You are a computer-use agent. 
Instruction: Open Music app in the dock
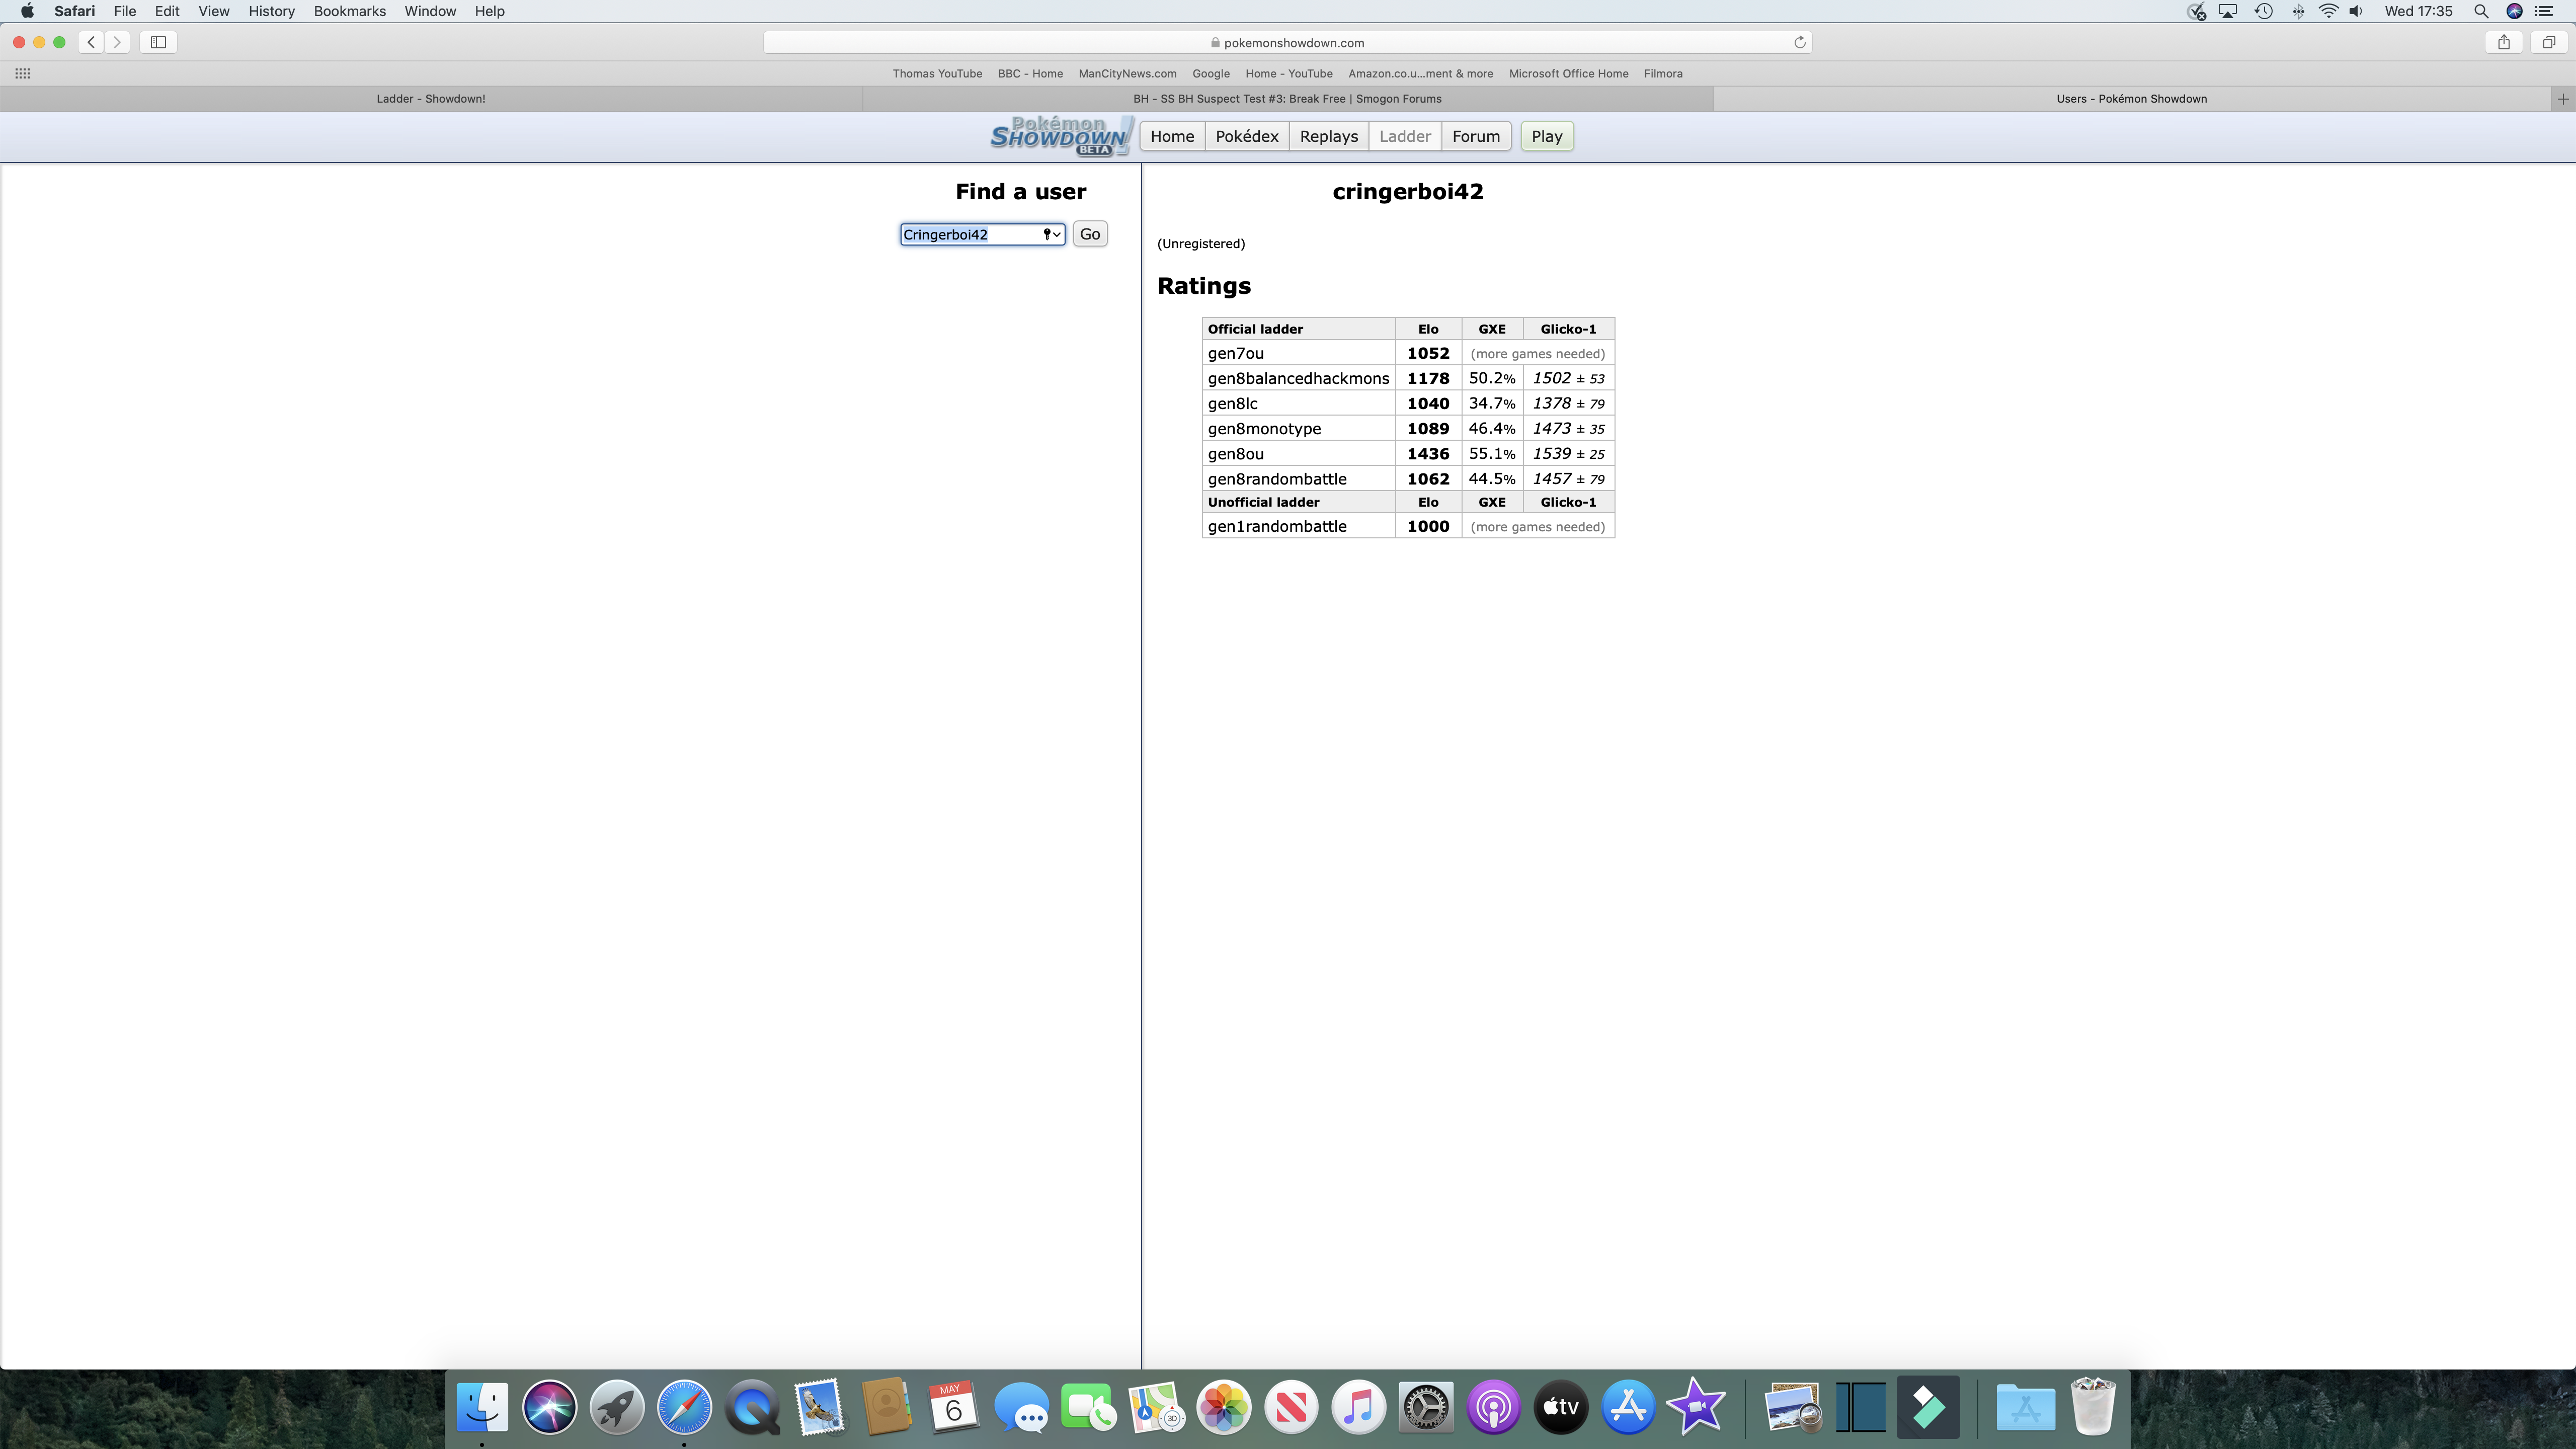click(1358, 1407)
